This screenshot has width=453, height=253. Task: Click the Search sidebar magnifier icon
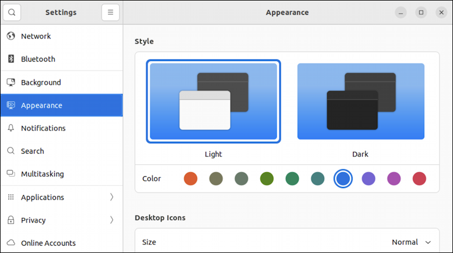click(x=11, y=151)
